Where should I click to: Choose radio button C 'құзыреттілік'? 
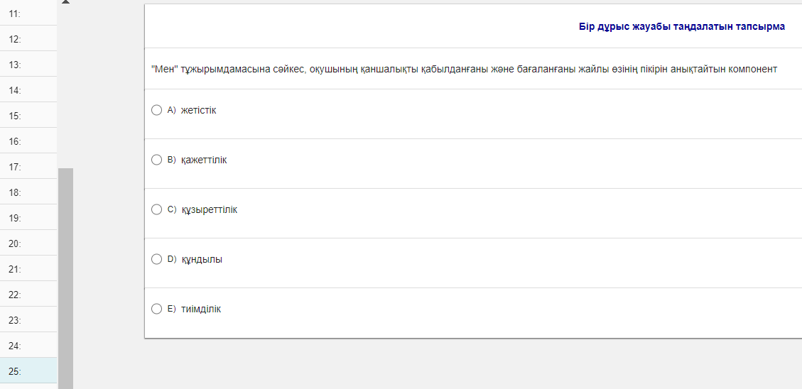pos(157,209)
